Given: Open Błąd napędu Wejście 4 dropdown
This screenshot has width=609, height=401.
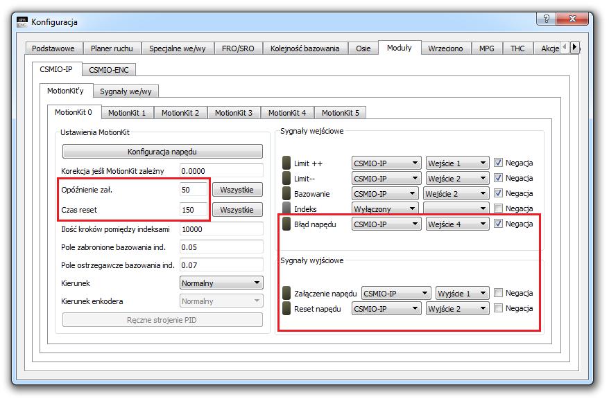Looking at the screenshot, I should 457,224.
